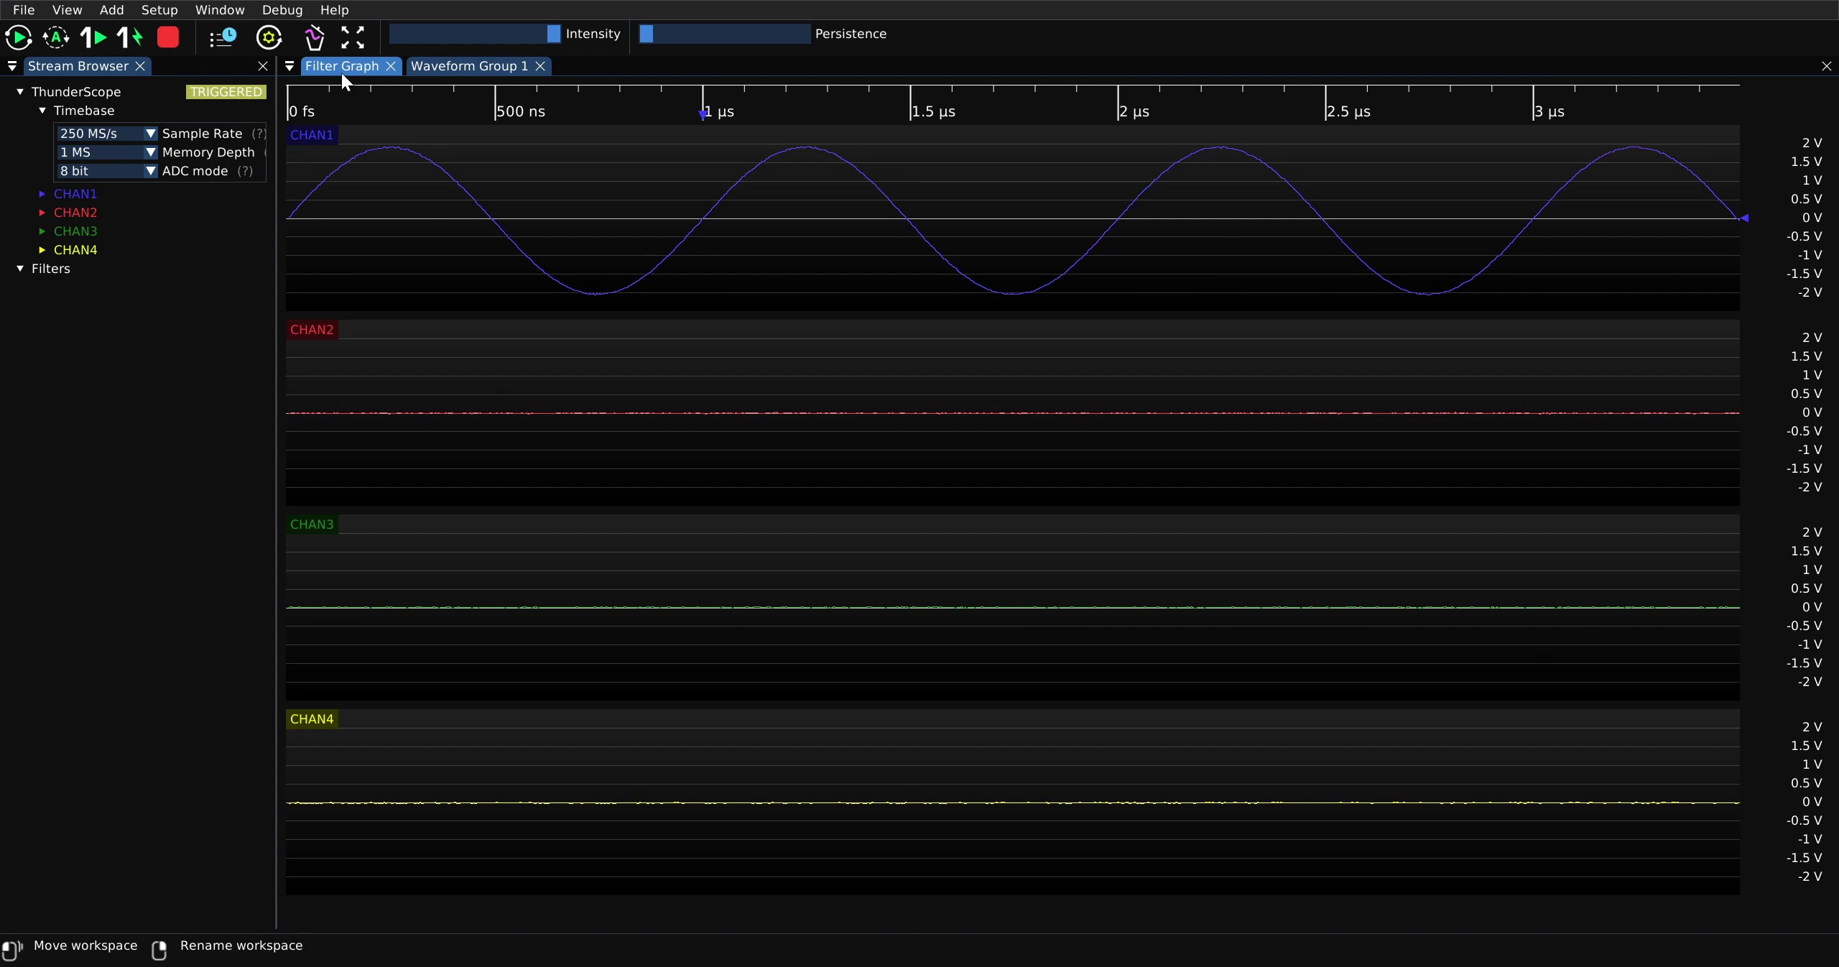The image size is (1839, 967).
Task: Open the waveform dock options arrow beside Filter Graph
Action: click(289, 66)
